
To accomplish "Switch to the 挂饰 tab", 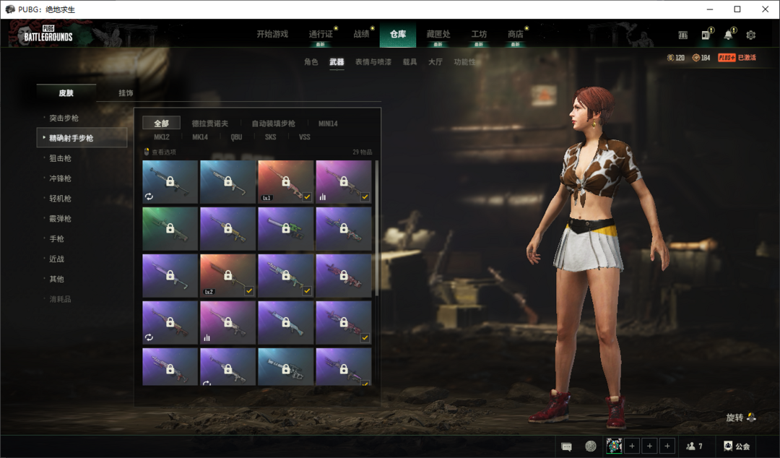I will pos(126,93).
